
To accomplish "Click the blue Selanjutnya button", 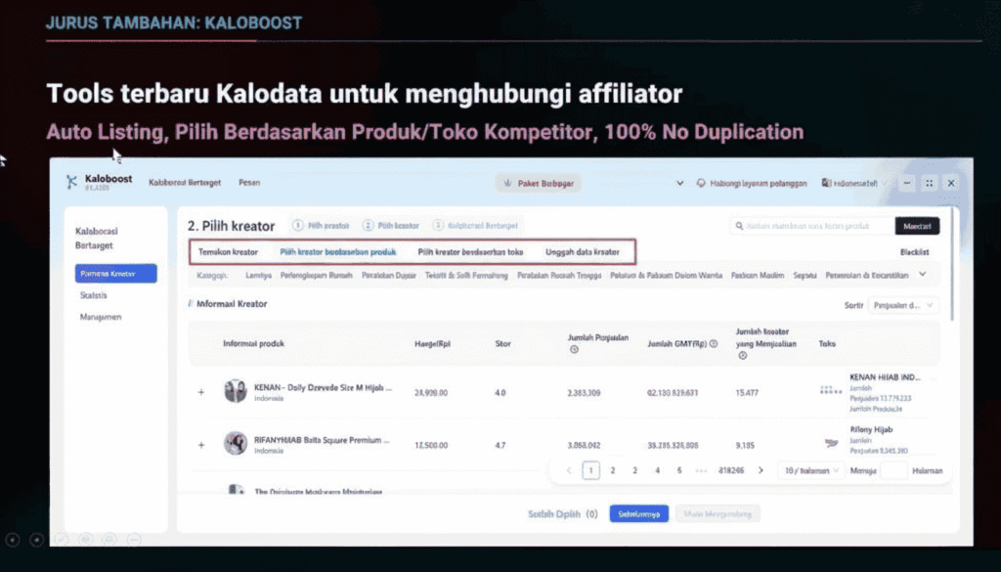I will pyautogui.click(x=638, y=513).
